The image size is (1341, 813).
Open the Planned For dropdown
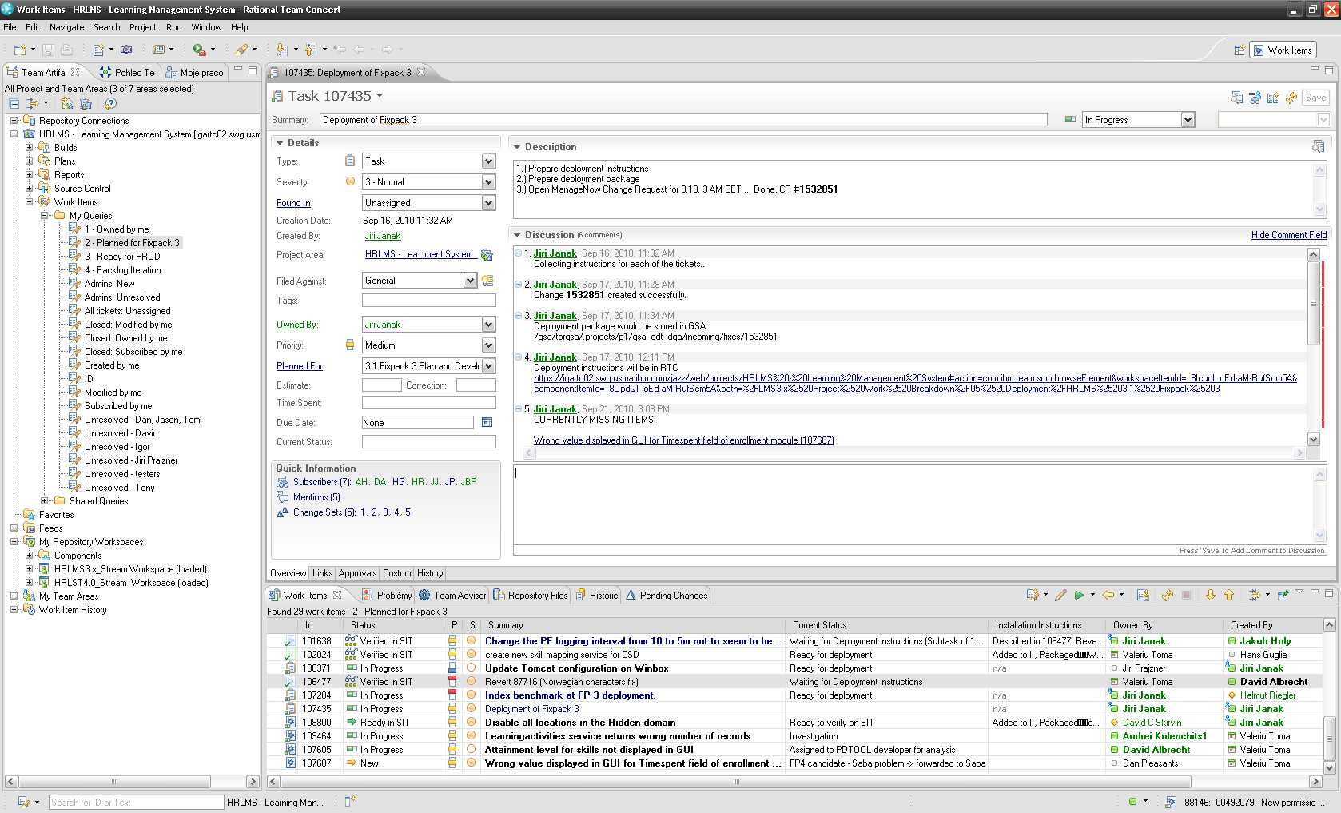click(488, 366)
